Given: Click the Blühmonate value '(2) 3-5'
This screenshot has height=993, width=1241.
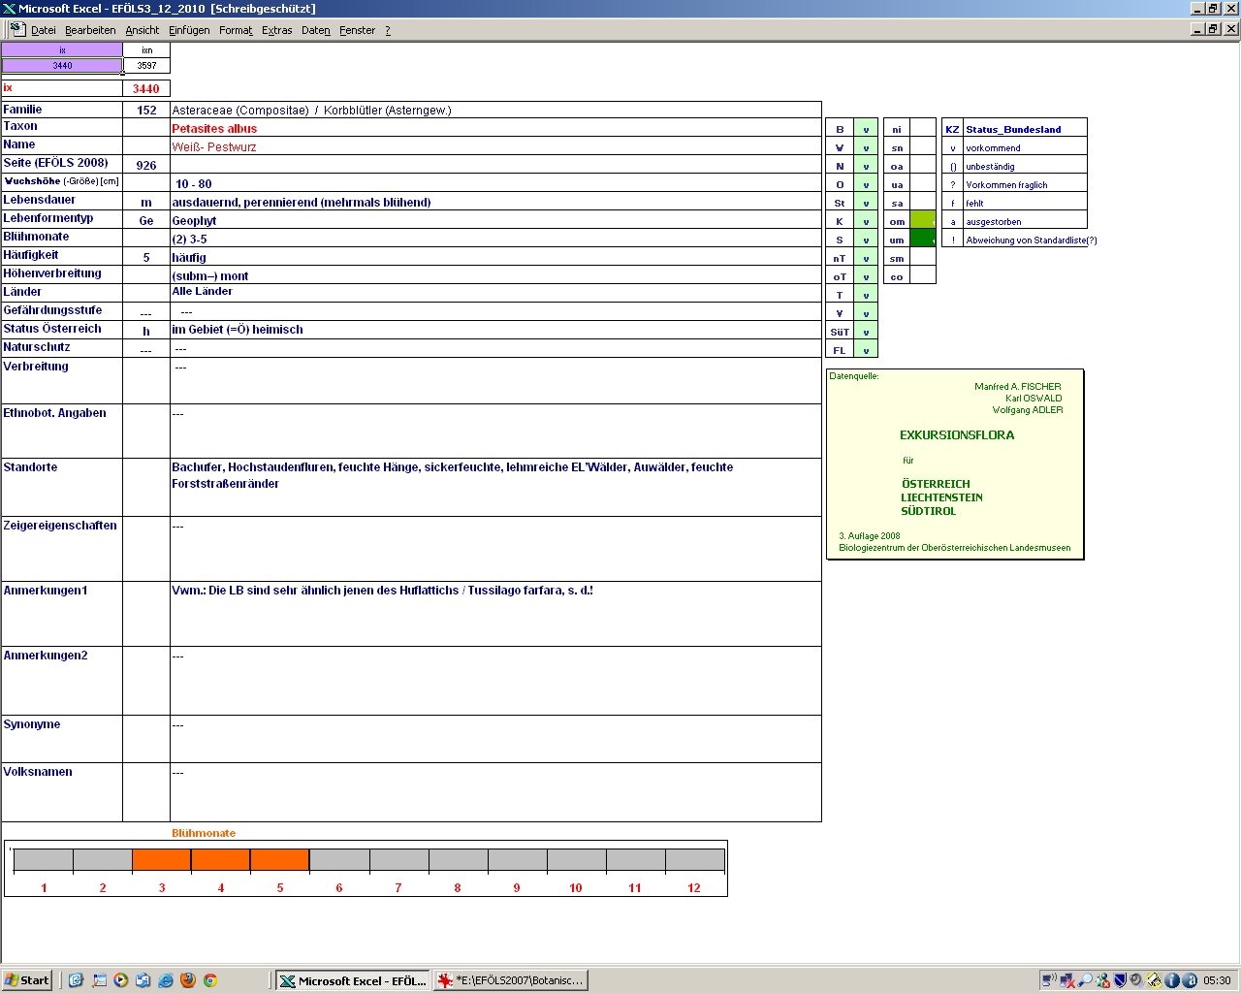Looking at the screenshot, I should coord(495,239).
